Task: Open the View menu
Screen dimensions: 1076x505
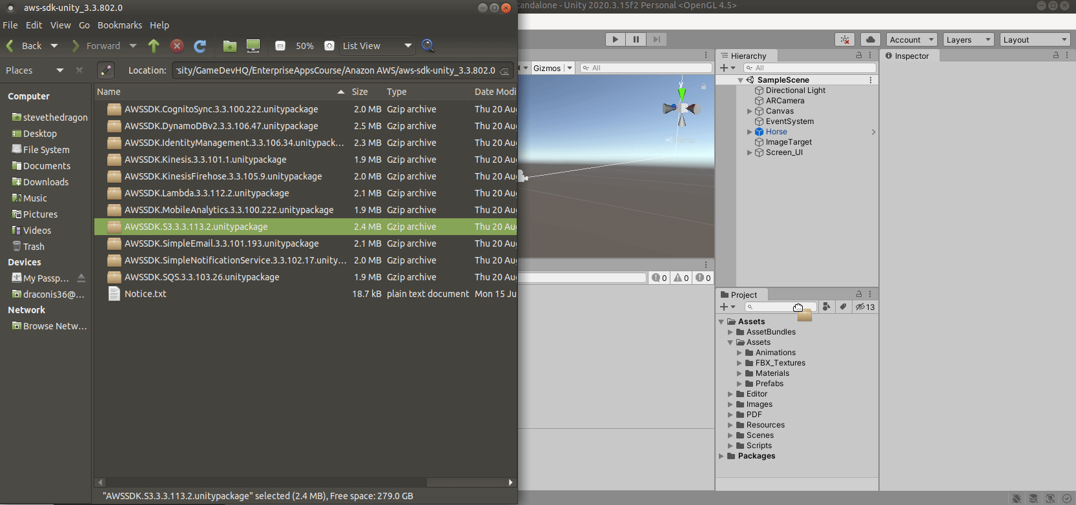Action: [x=61, y=25]
